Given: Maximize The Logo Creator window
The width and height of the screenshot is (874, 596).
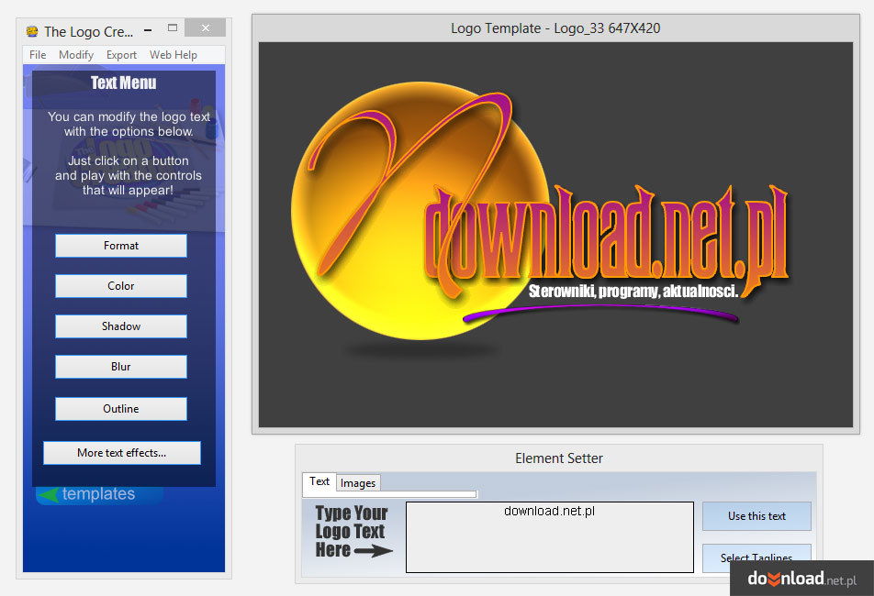Looking at the screenshot, I should tap(173, 28).
